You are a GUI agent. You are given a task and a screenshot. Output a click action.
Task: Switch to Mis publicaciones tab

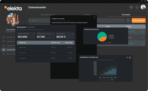click(48, 15)
